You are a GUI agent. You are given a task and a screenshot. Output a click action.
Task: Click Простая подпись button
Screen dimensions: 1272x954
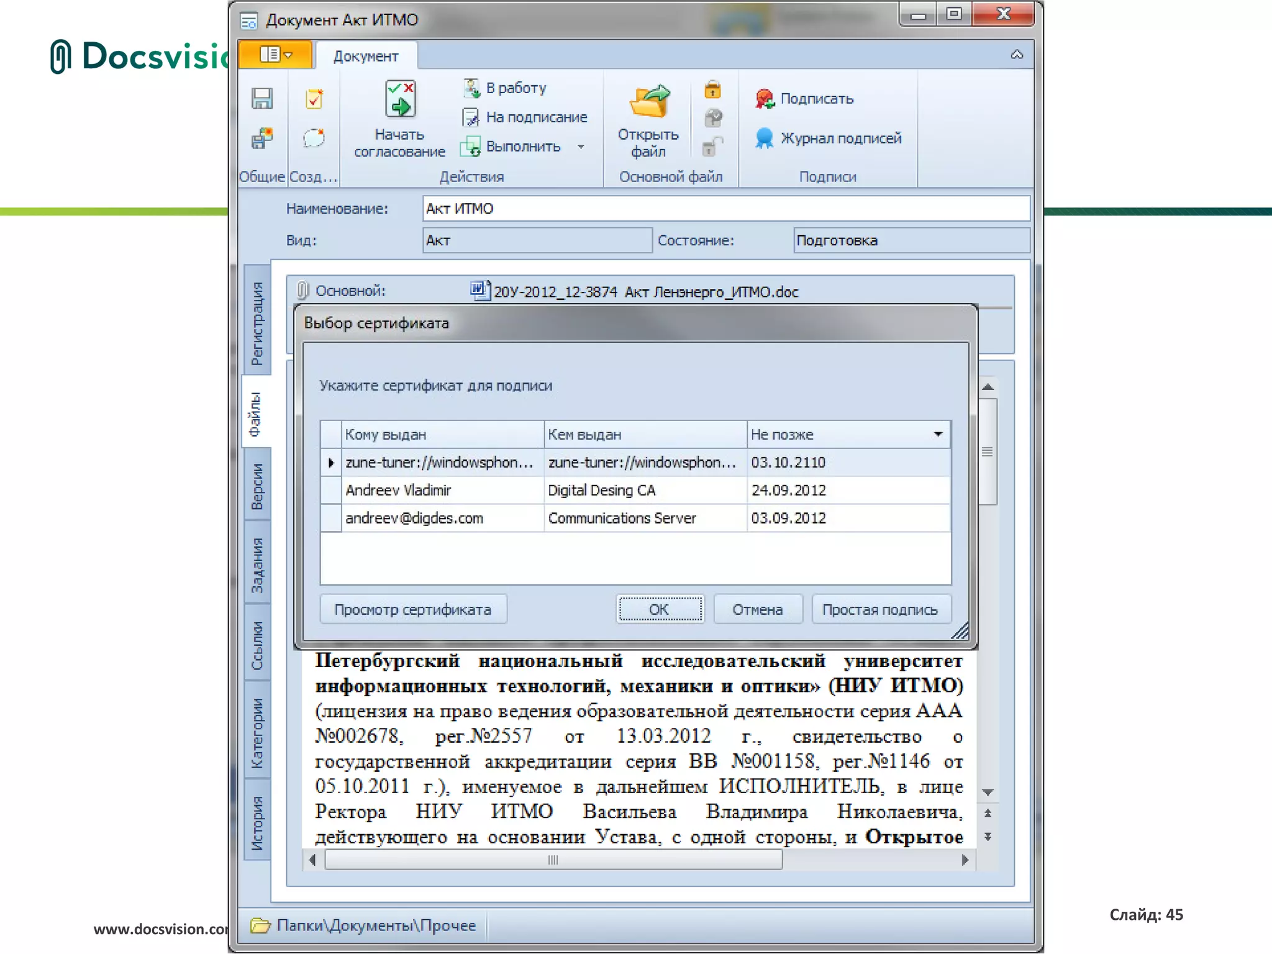coord(881,609)
